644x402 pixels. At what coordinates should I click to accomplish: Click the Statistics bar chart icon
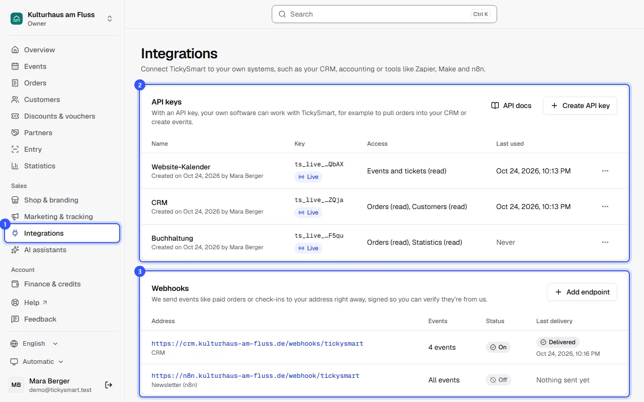coord(15,166)
